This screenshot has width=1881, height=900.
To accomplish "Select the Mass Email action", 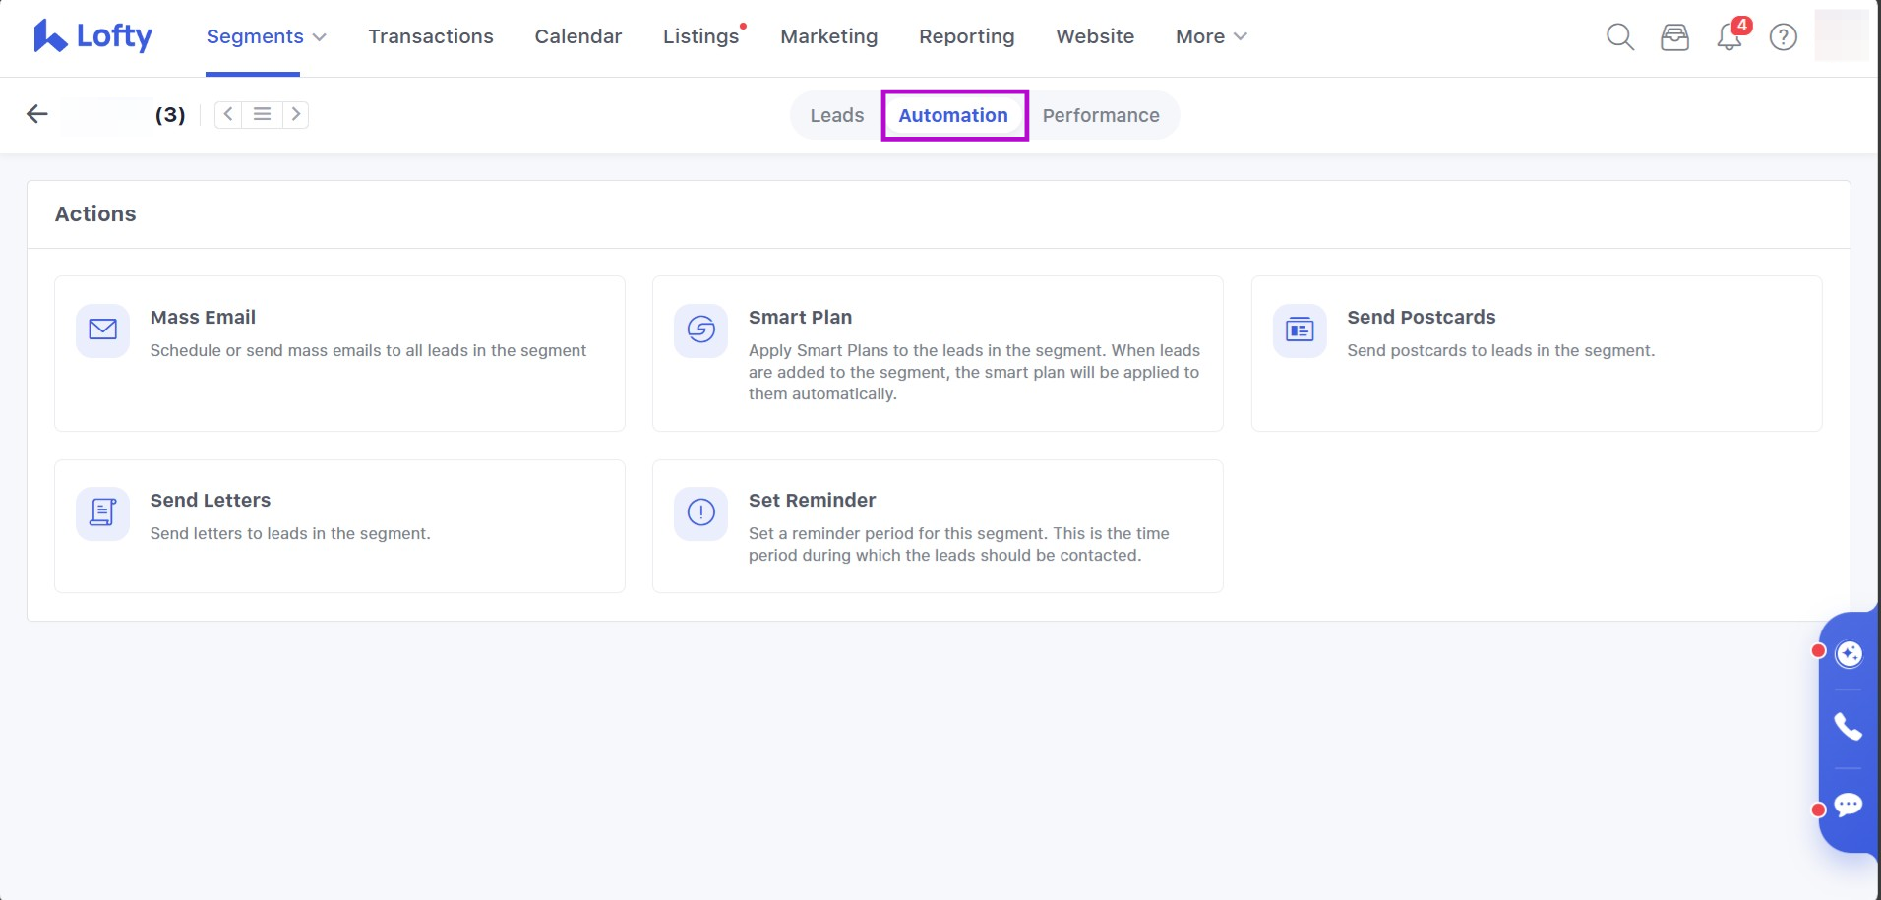I will pos(339,353).
